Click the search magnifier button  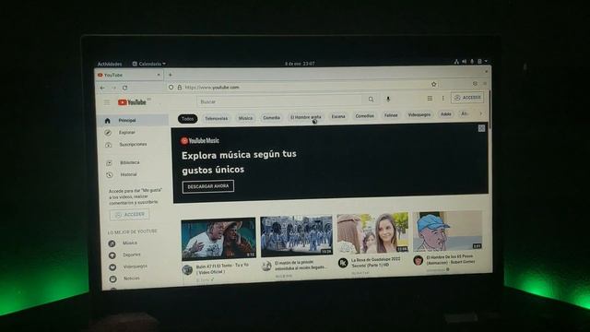tap(371, 100)
